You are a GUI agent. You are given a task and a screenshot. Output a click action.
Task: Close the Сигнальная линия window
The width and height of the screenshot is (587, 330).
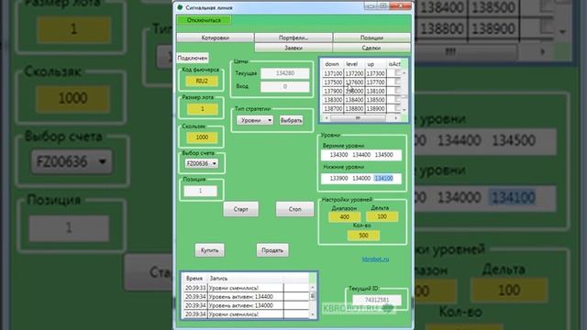[400, 6]
